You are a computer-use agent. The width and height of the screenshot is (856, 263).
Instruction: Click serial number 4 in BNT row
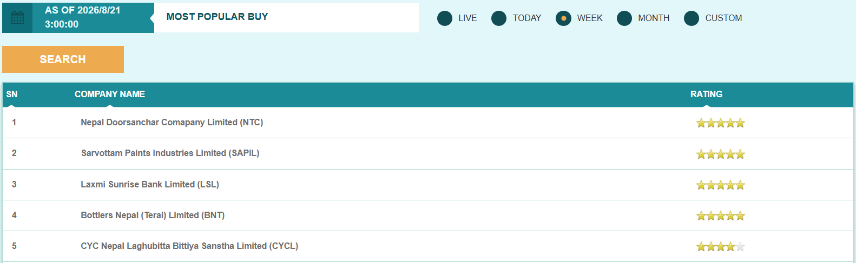(x=14, y=215)
